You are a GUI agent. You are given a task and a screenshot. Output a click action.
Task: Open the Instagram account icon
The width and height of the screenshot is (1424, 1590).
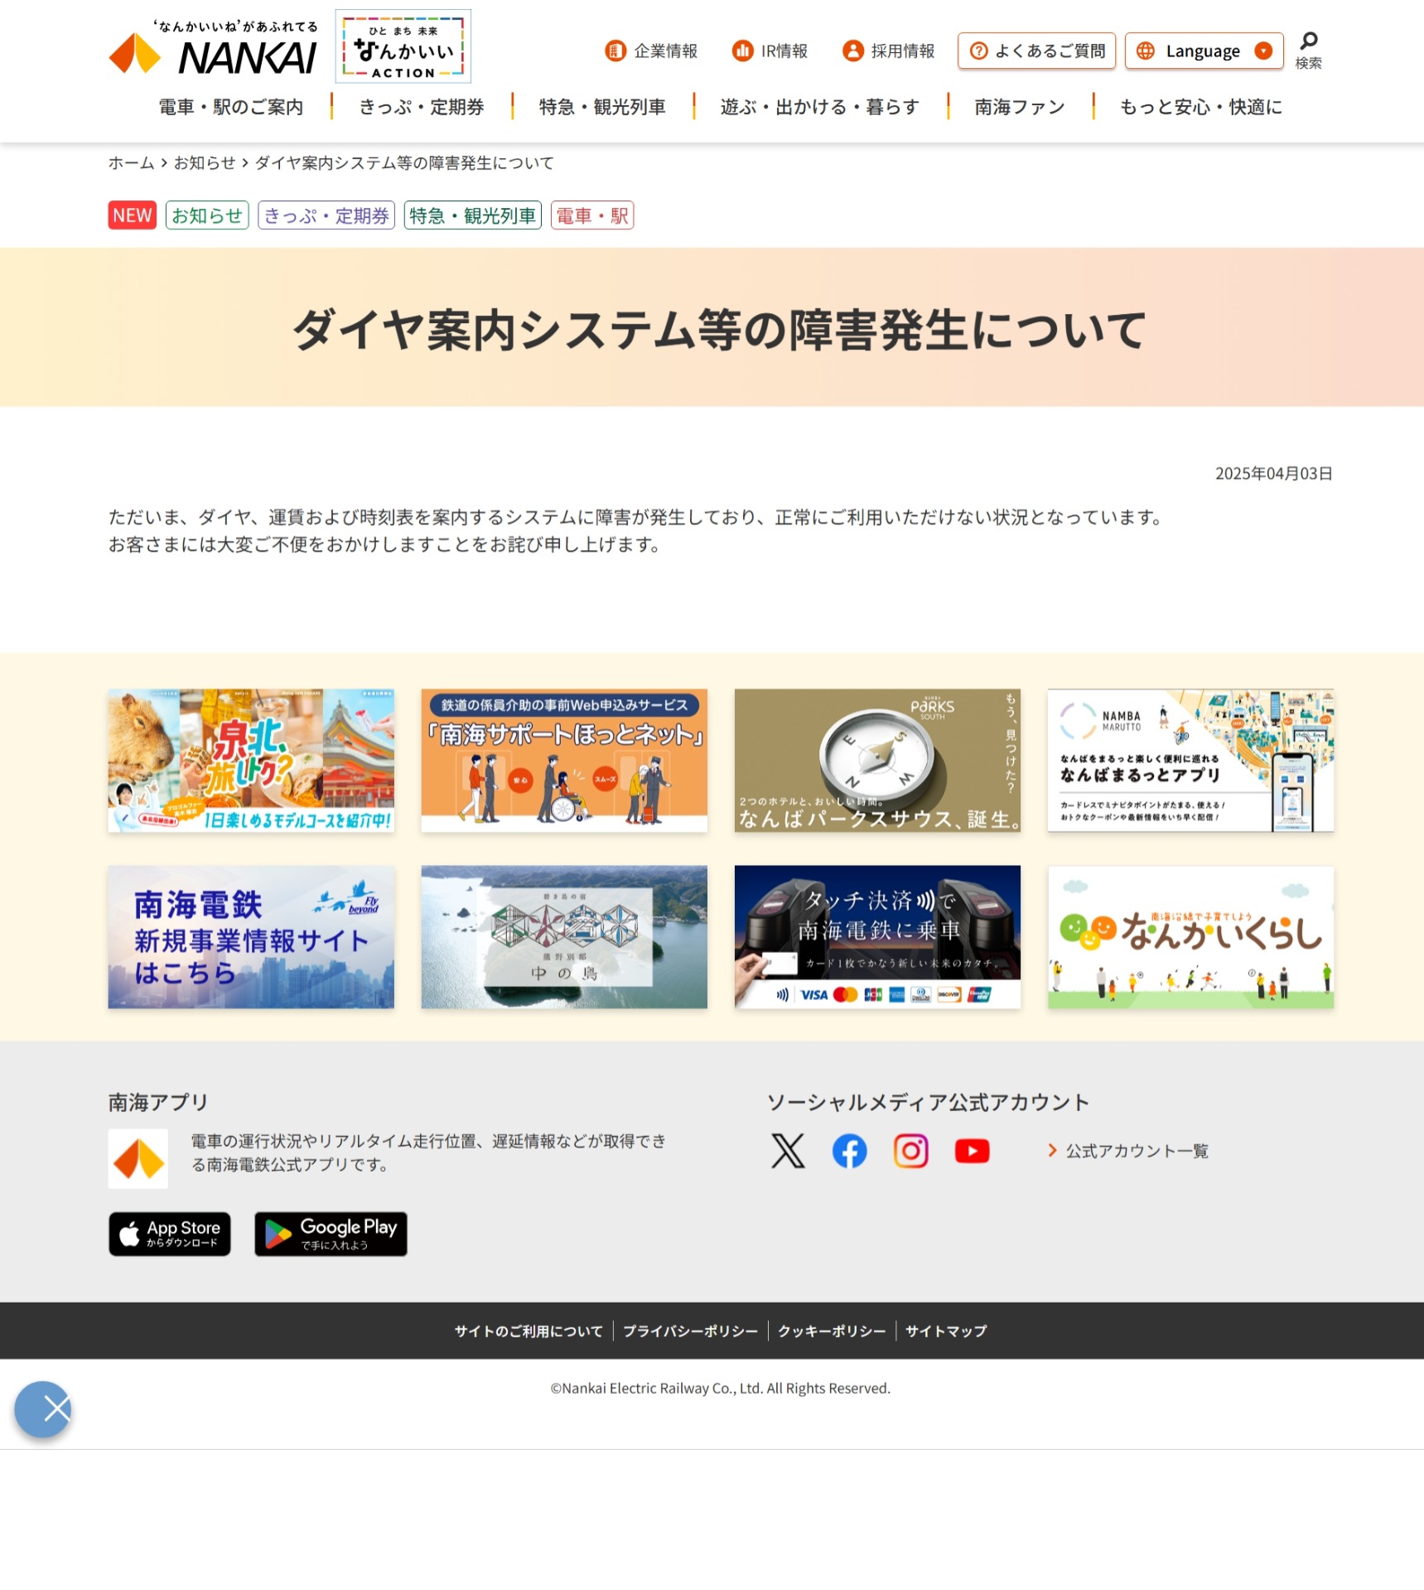coord(910,1151)
